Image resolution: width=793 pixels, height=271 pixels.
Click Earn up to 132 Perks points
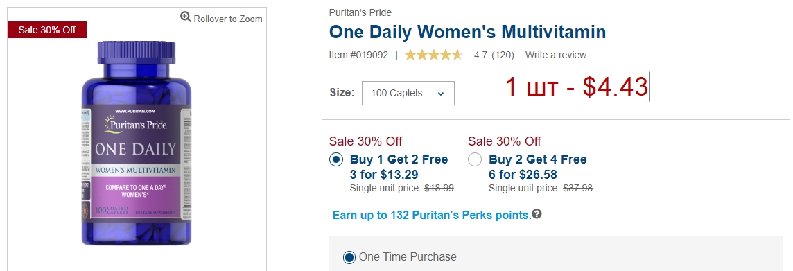click(432, 215)
